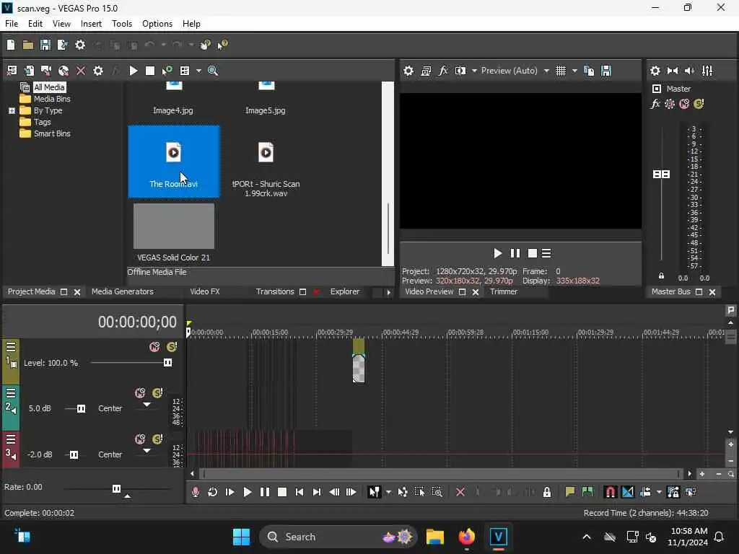Open the Options menu
The height and width of the screenshot is (554, 739).
point(157,24)
